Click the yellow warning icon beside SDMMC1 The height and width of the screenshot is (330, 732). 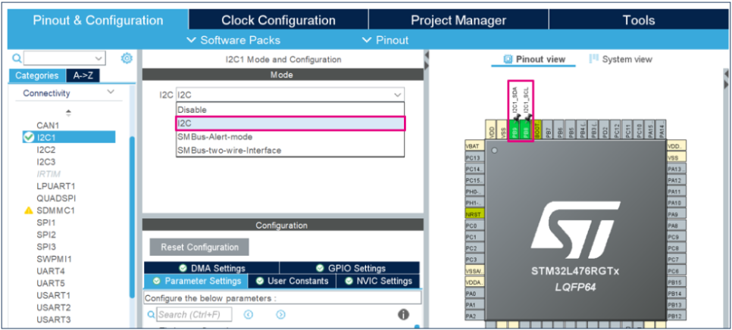29,210
